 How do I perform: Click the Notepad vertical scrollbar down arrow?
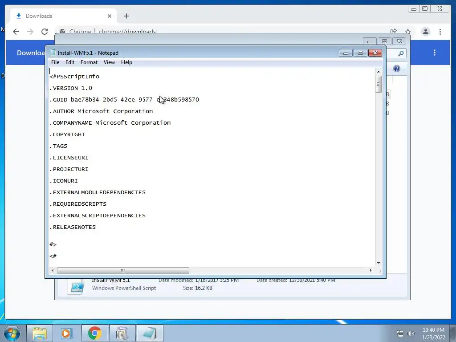click(379, 263)
